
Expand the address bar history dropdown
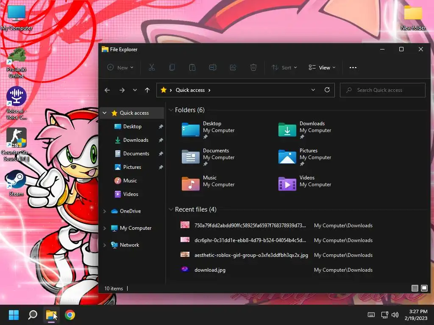(313, 90)
